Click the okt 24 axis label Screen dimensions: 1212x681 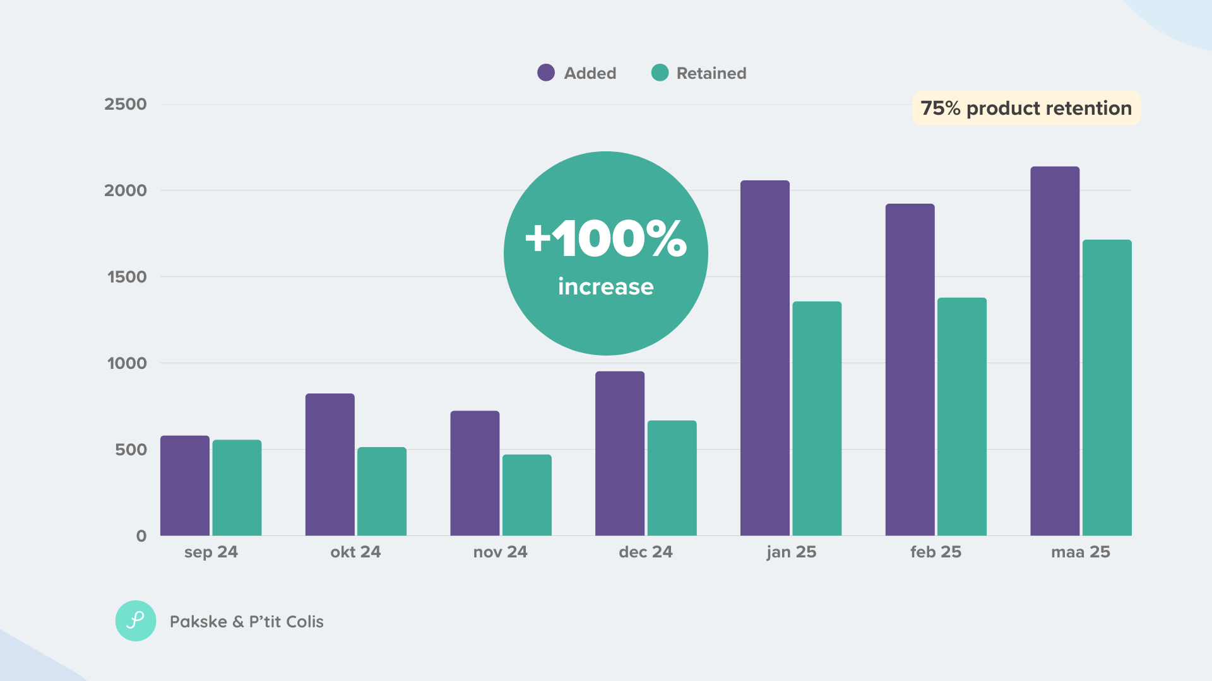(x=355, y=552)
